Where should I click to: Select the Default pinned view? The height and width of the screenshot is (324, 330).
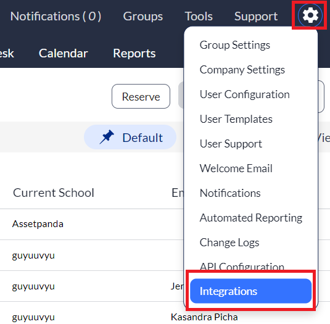coord(130,137)
